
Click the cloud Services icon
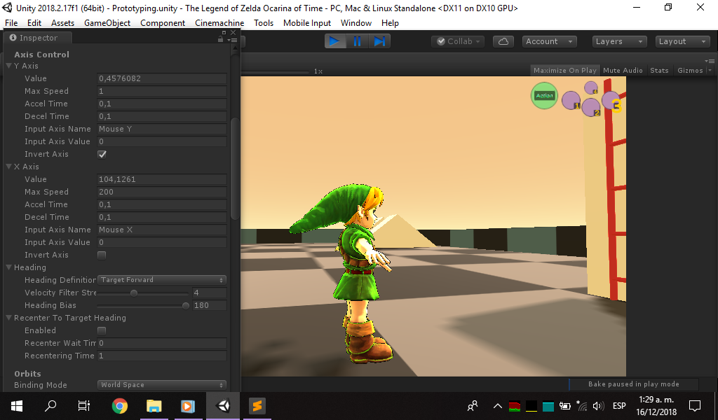click(x=503, y=41)
